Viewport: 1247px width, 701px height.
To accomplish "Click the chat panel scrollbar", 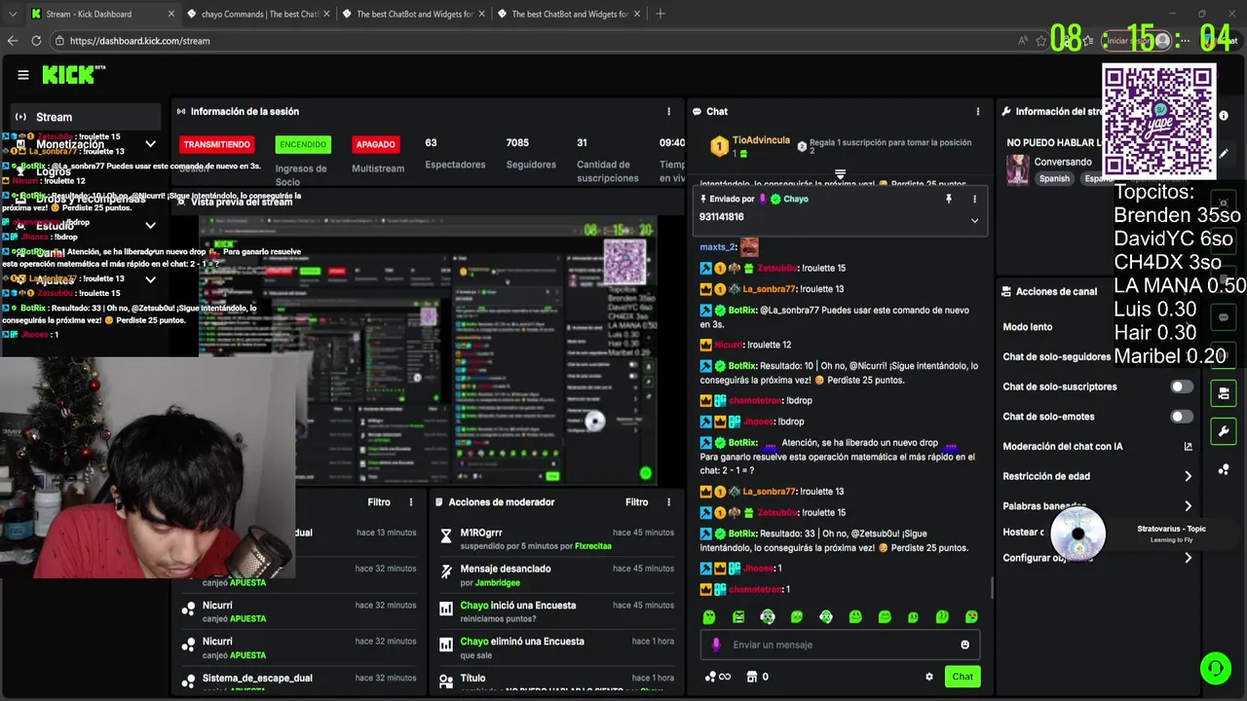I will click(991, 587).
